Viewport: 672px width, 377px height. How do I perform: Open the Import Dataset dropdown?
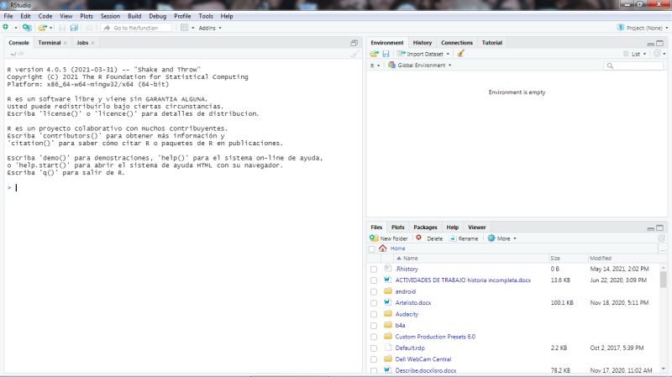coord(423,54)
